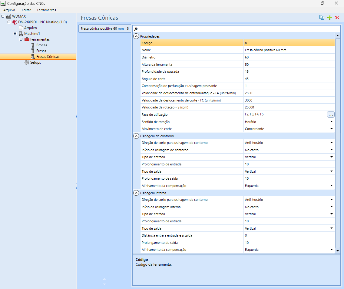The image size is (344, 289).
Task: Click the copy/duplicate tool icon
Action: 322,18
